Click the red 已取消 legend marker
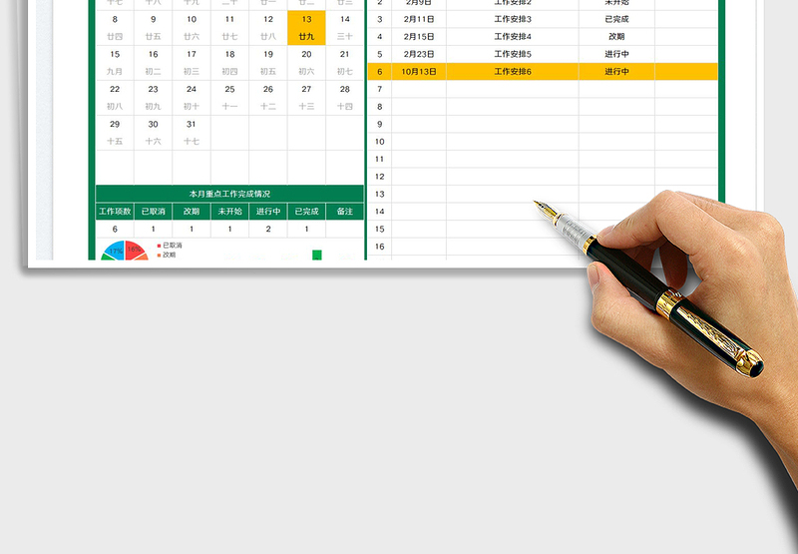798x554 pixels. (x=159, y=245)
